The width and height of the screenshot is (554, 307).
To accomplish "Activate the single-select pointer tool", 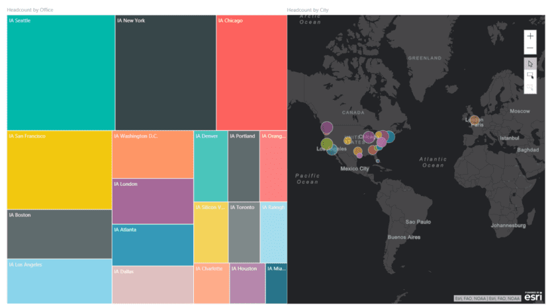I will click(x=530, y=64).
